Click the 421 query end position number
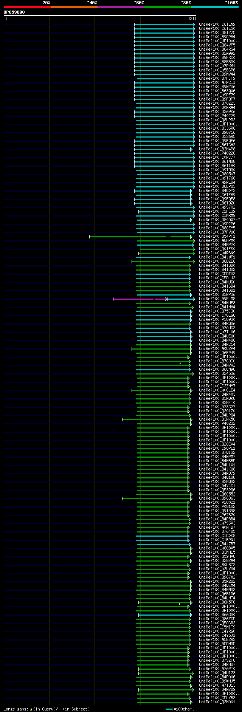The image size is (242, 712). (x=191, y=19)
